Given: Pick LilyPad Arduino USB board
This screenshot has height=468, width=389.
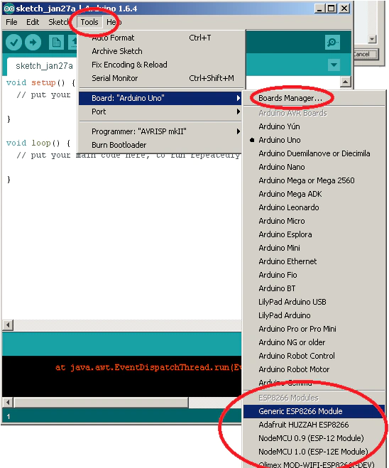Looking at the screenshot, I should 314,302.
